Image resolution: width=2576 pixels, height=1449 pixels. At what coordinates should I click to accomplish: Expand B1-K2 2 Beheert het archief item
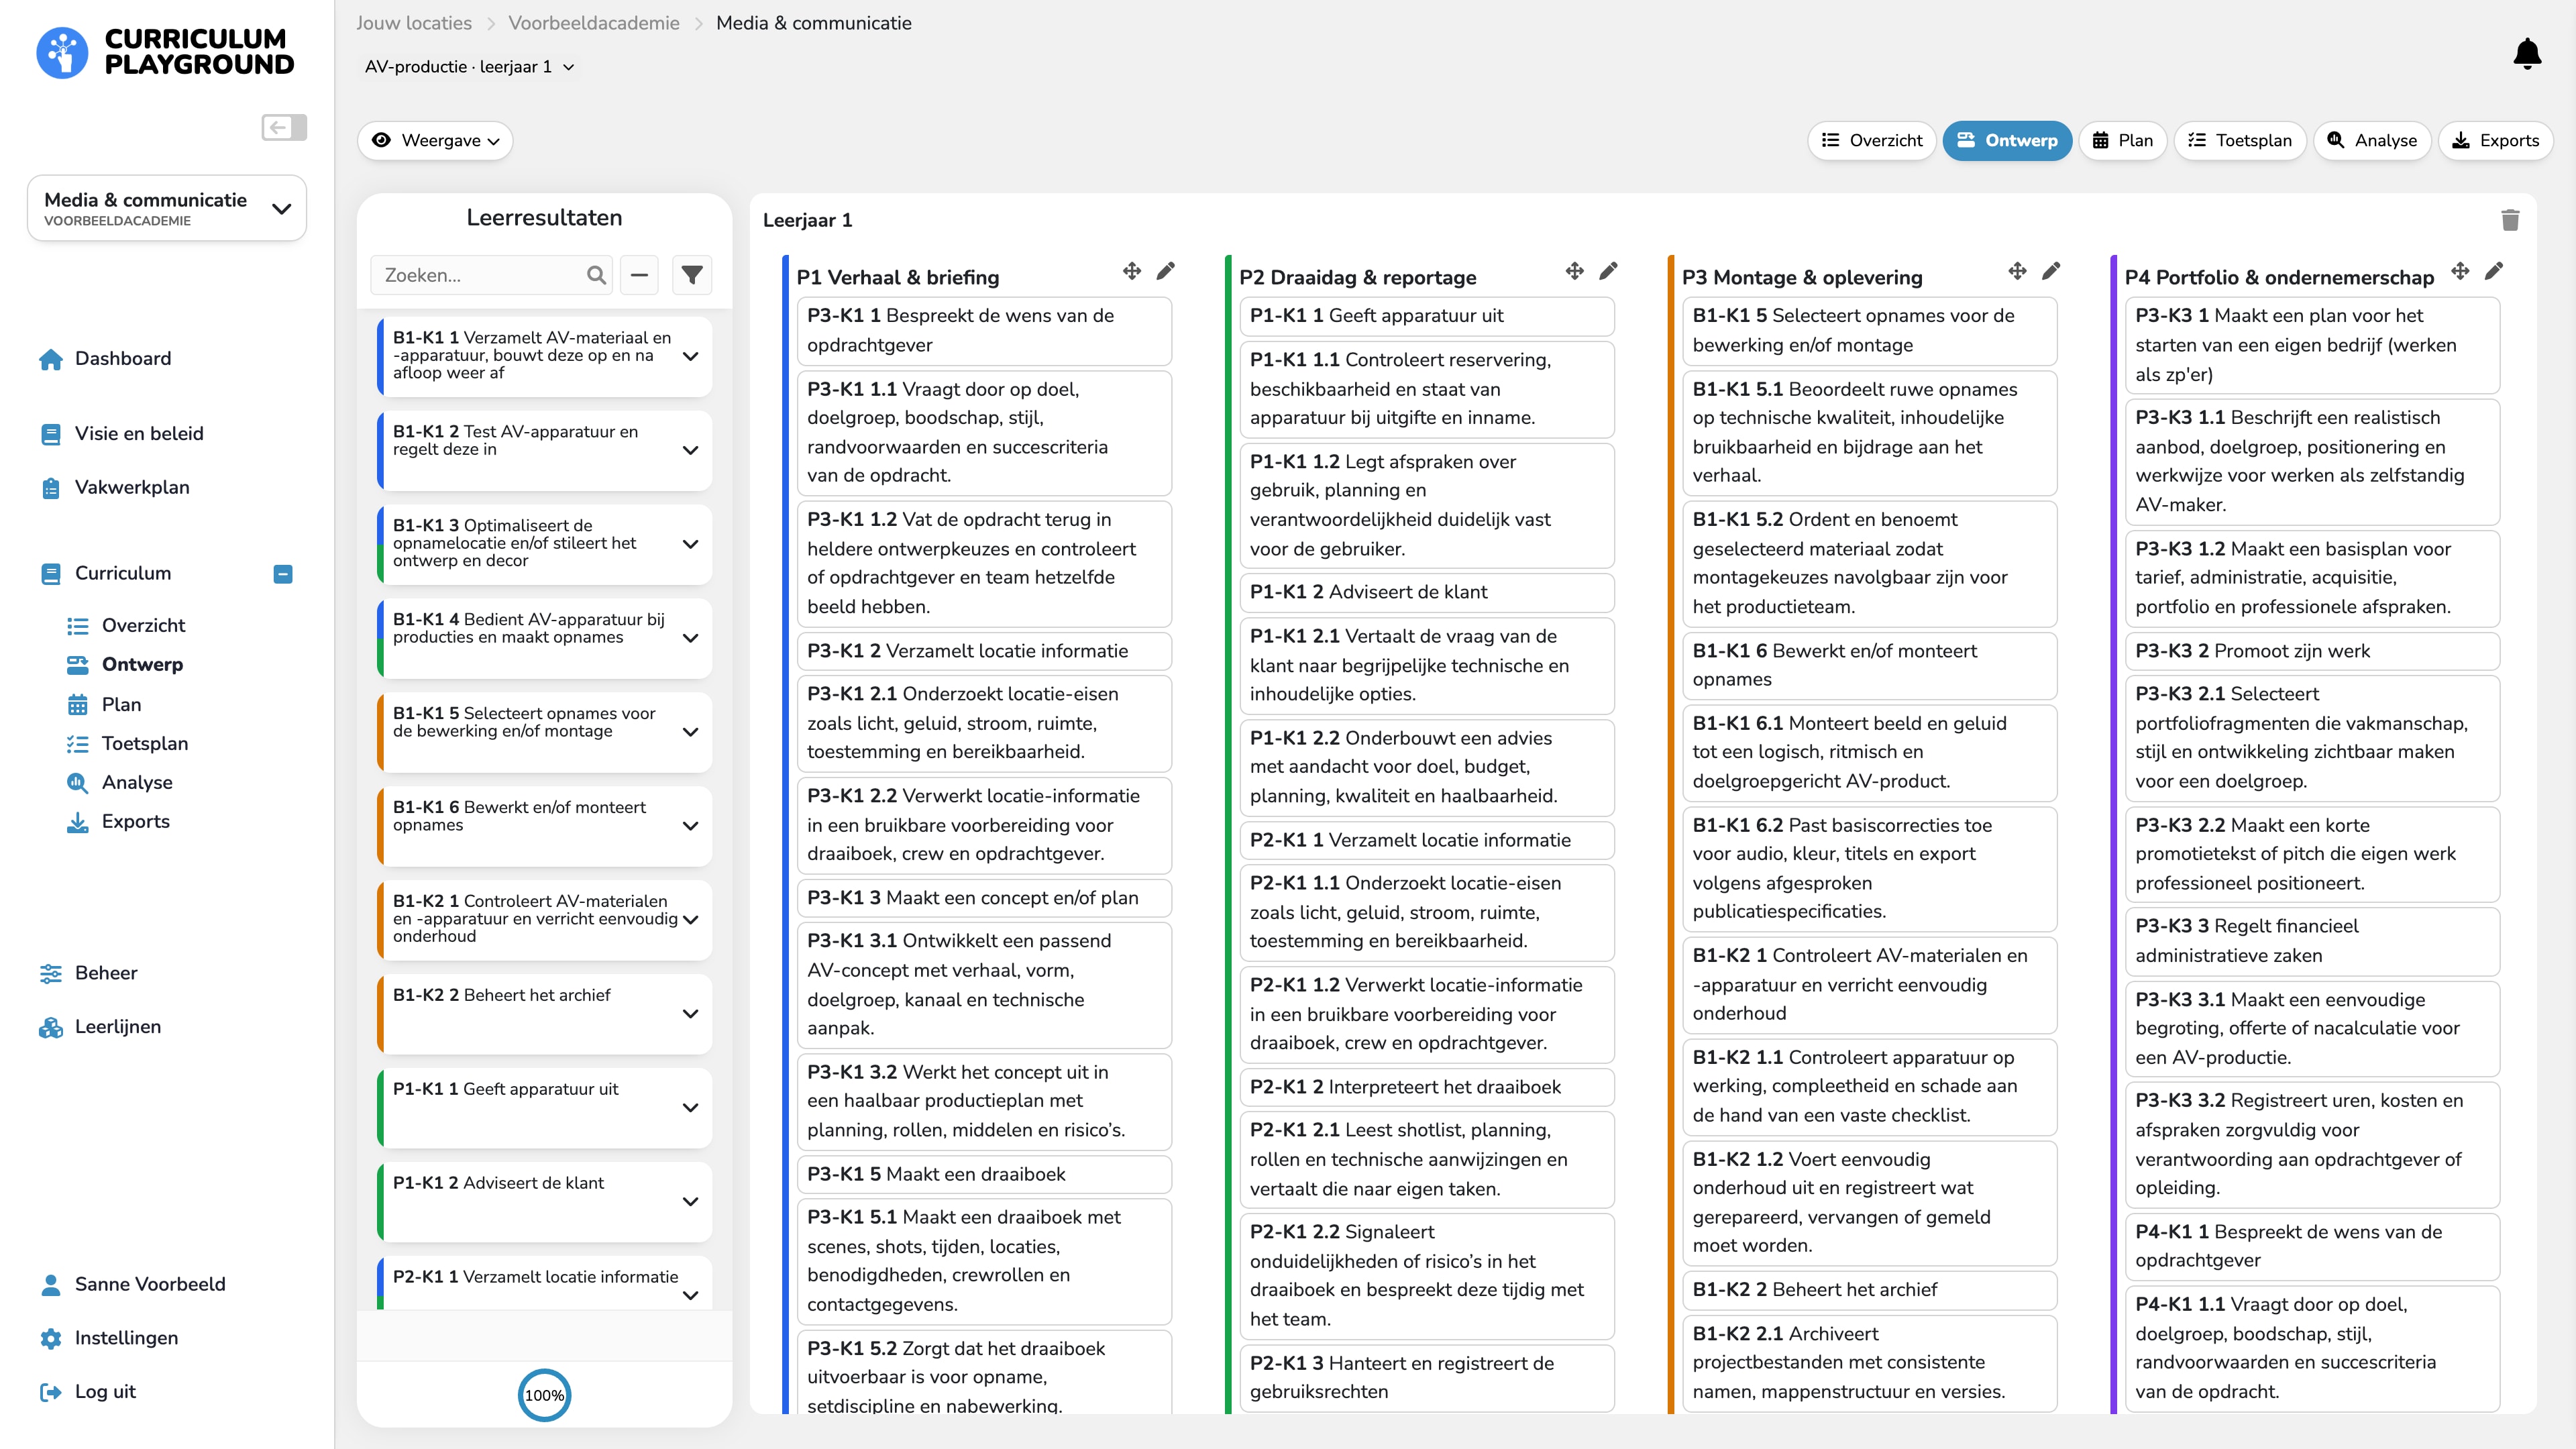(x=690, y=1014)
